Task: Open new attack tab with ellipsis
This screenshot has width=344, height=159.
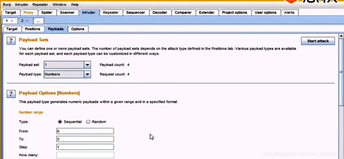Action: pyautogui.click(x=38, y=21)
